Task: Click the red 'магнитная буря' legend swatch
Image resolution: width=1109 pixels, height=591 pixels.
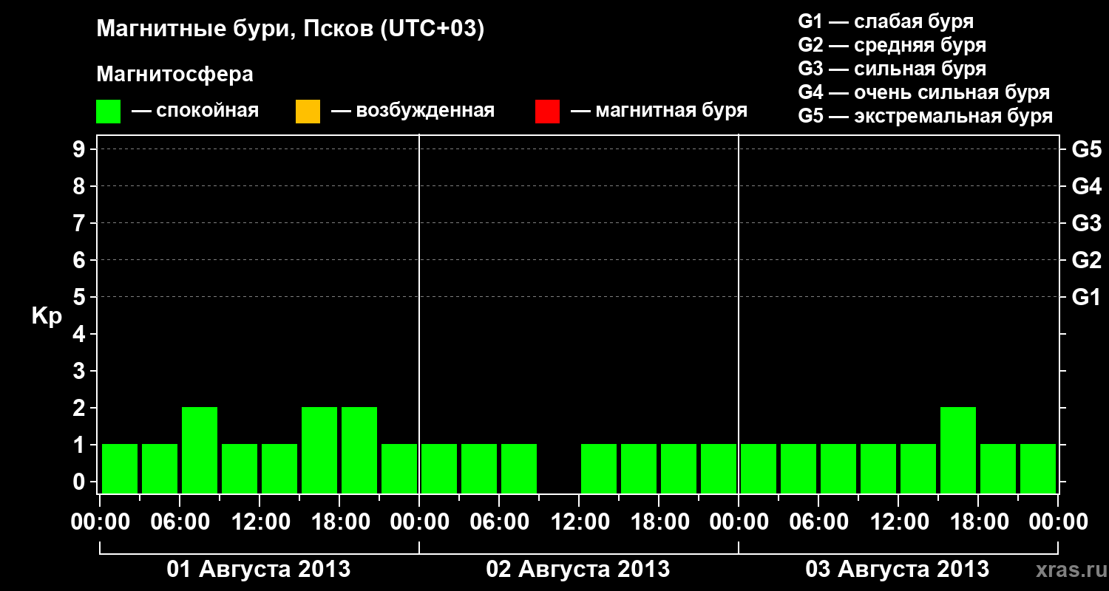Action: (x=547, y=112)
